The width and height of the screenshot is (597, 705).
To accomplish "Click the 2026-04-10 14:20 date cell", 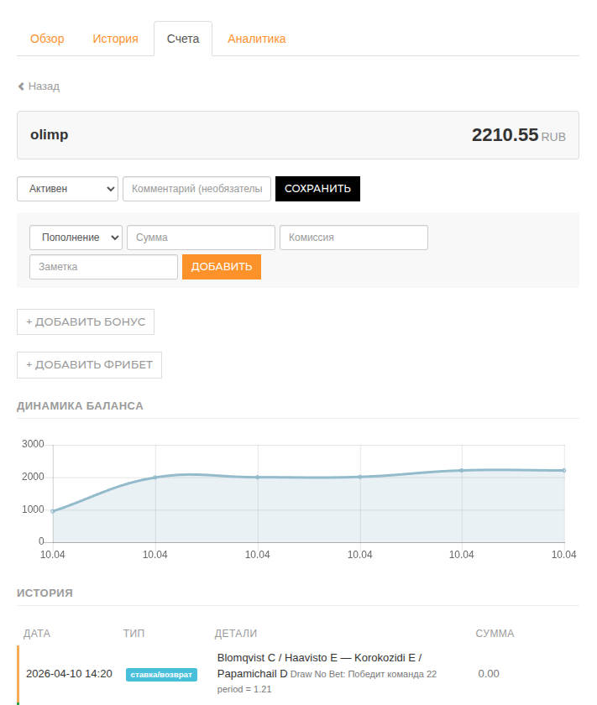I will (70, 673).
